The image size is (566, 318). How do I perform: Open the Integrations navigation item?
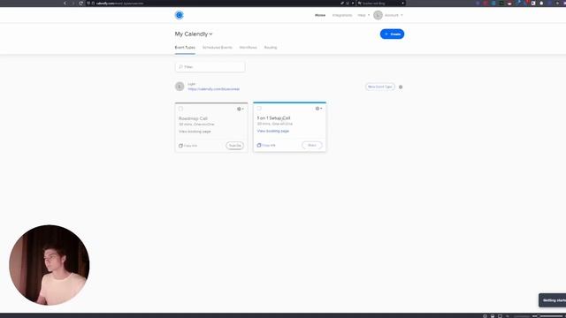tap(342, 15)
